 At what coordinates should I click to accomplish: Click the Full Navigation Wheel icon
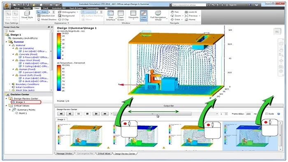[x=158, y=13]
